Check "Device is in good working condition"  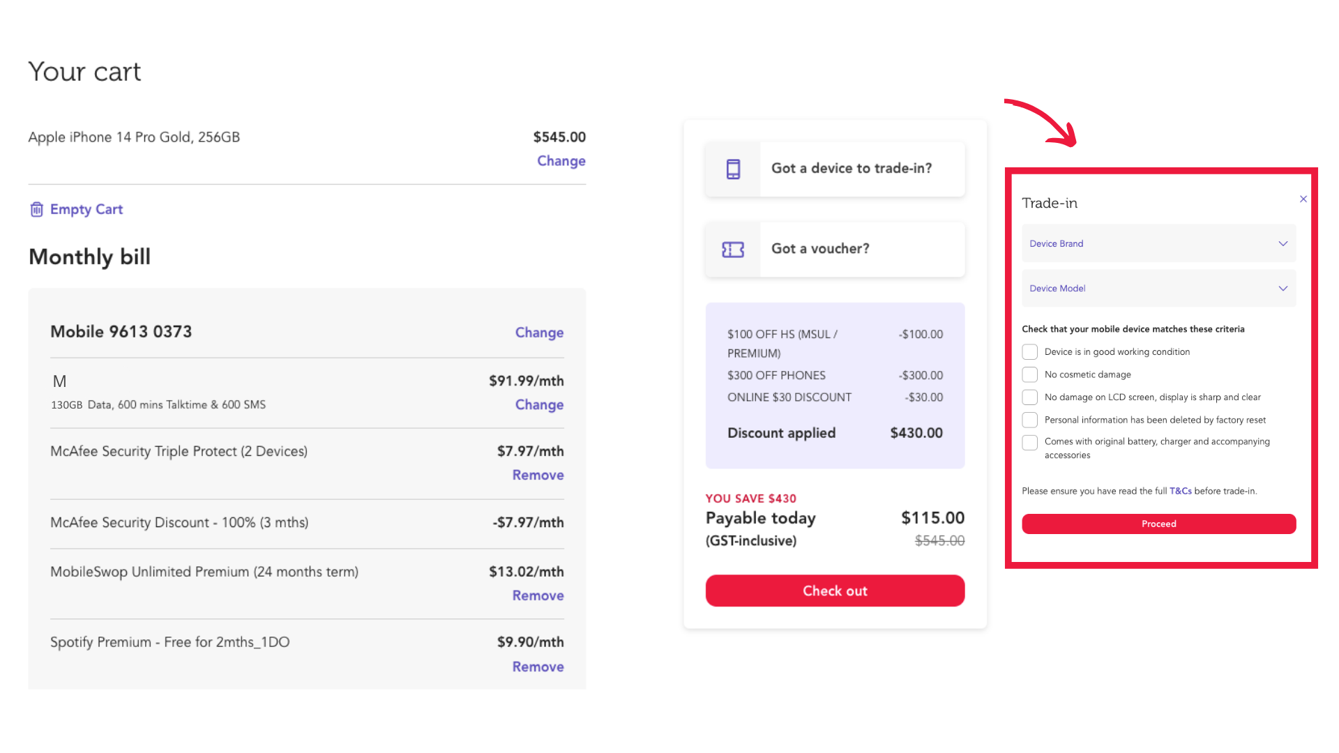point(1029,351)
